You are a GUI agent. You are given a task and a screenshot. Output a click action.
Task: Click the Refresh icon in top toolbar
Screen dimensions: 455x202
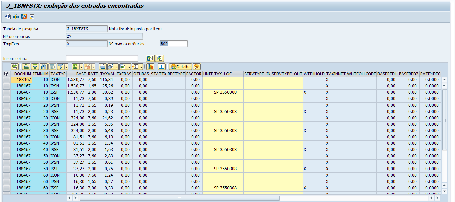(8, 16)
